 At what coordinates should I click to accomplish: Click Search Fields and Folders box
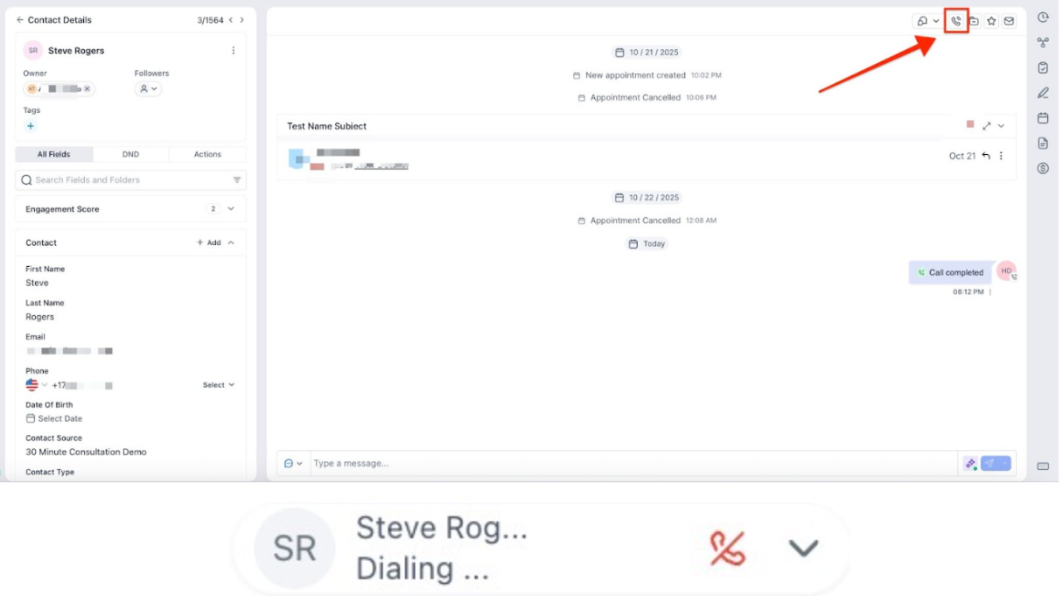coord(131,180)
